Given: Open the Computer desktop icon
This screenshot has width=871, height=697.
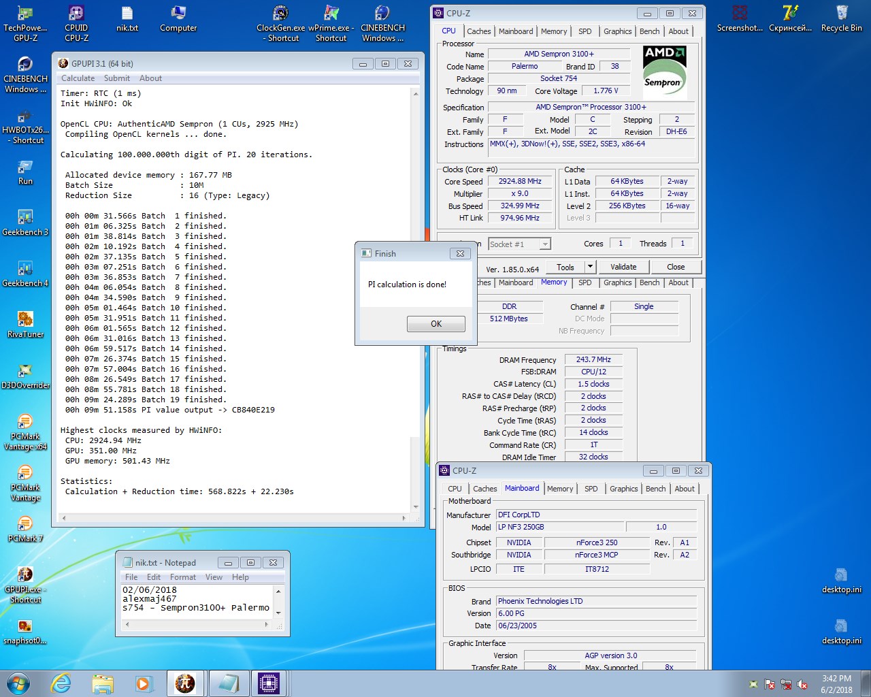Looking at the screenshot, I should (x=178, y=18).
